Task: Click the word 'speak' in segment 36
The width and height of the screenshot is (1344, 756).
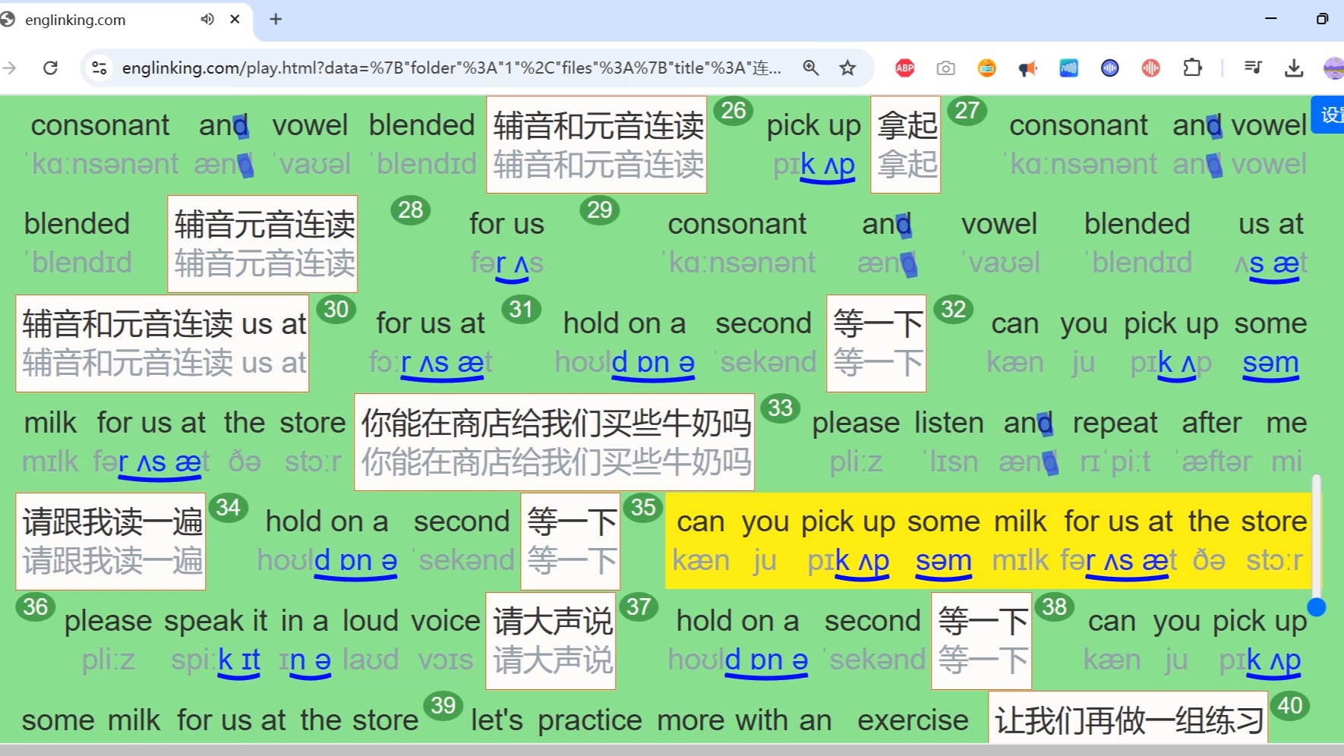Action: [203, 622]
